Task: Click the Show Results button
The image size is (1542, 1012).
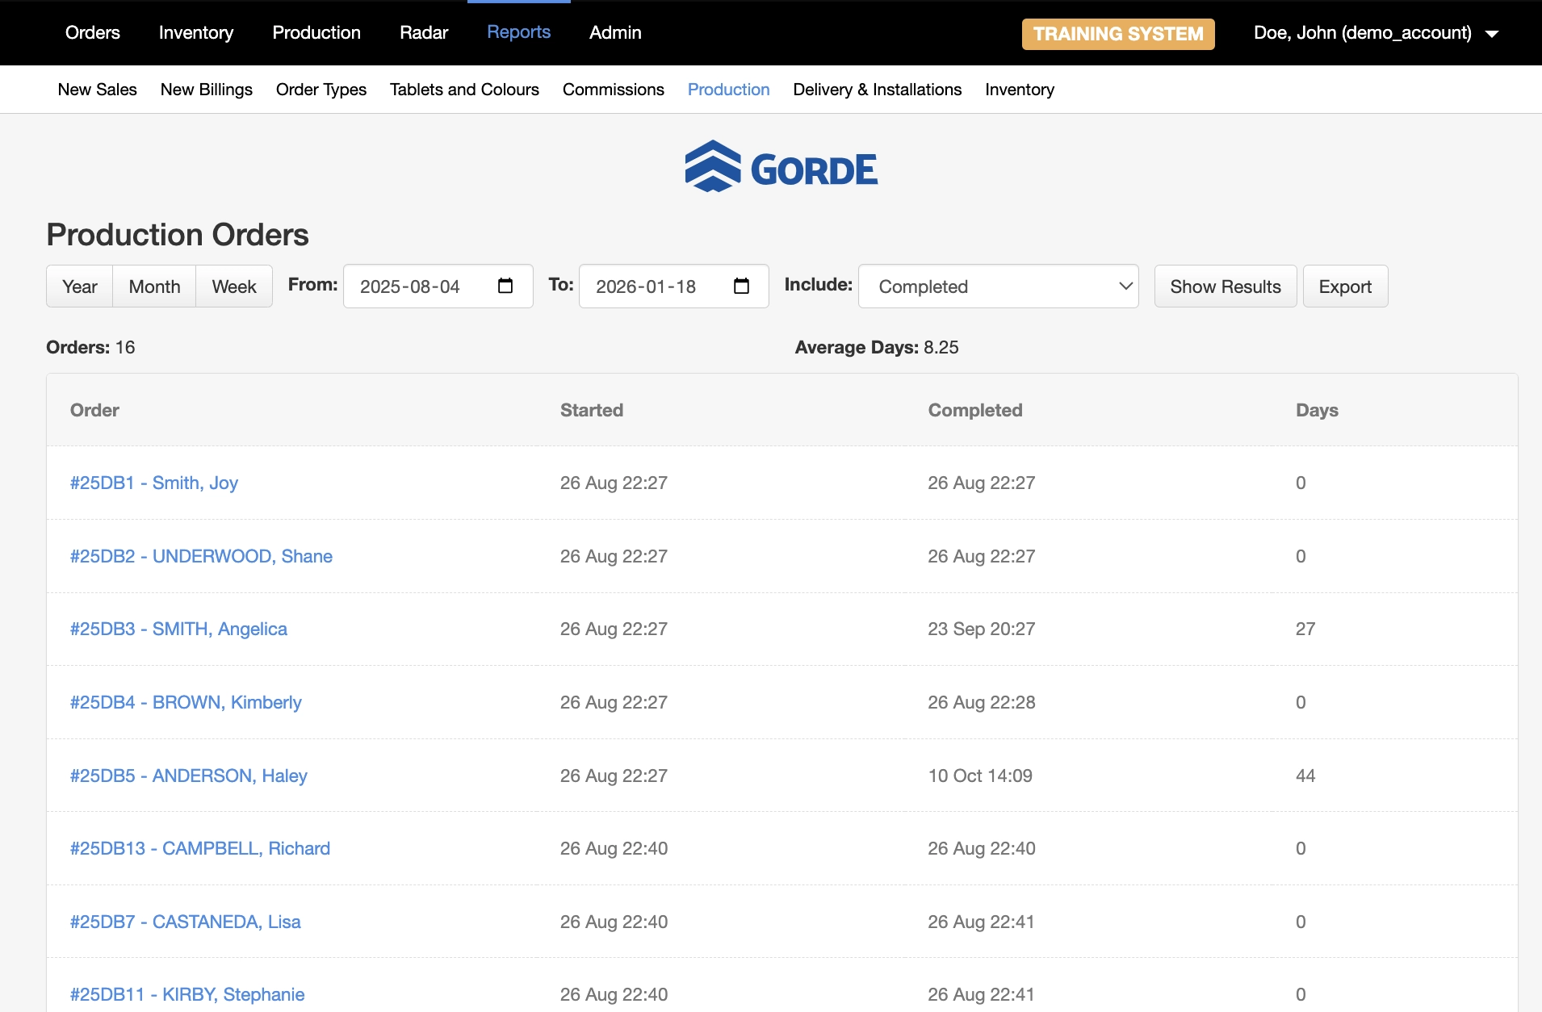Action: tap(1226, 286)
